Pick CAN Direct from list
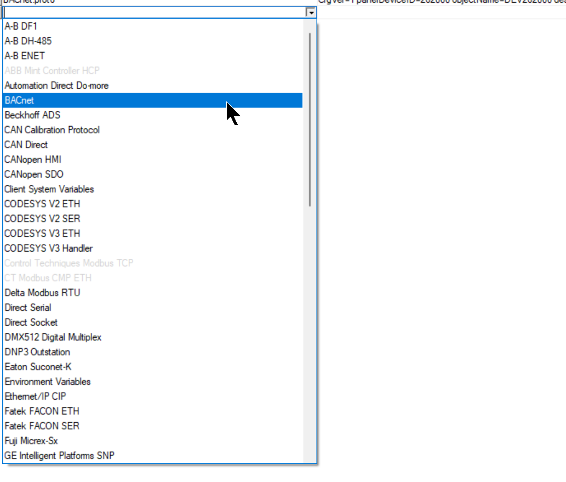Screen dimensions: 566x482 (x=153, y=145)
